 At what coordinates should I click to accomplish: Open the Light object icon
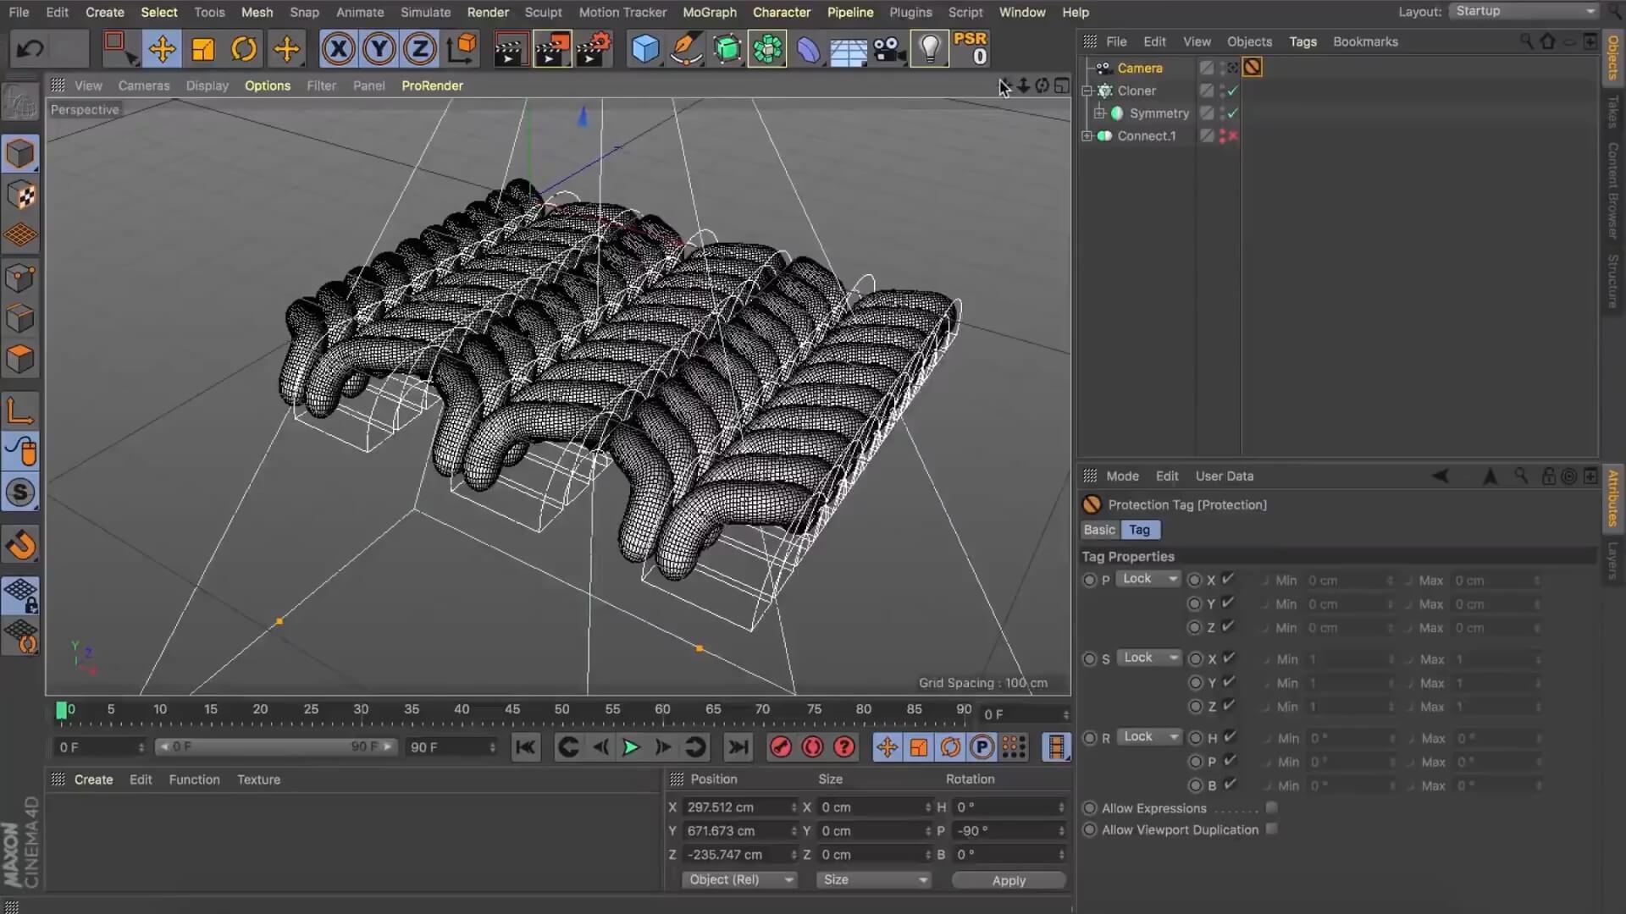[929, 49]
